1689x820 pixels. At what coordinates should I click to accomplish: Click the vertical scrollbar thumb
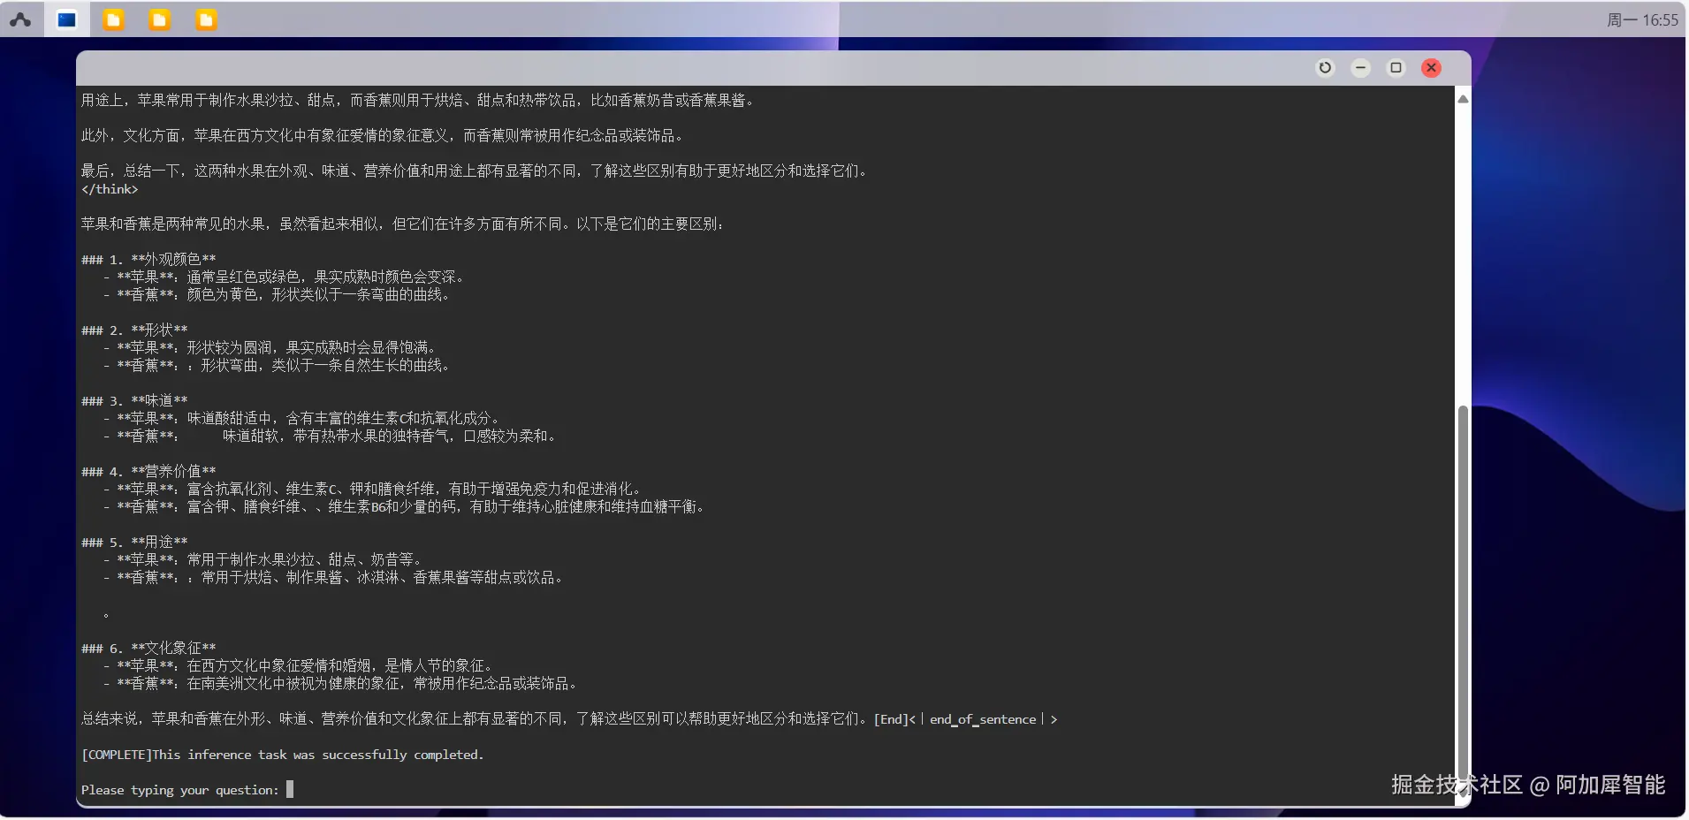tap(1463, 592)
